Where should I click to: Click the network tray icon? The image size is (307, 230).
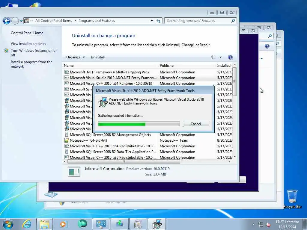261,225
